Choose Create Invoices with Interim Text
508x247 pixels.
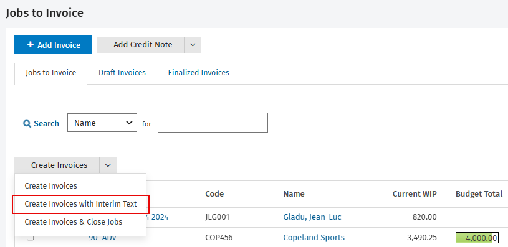(80, 204)
